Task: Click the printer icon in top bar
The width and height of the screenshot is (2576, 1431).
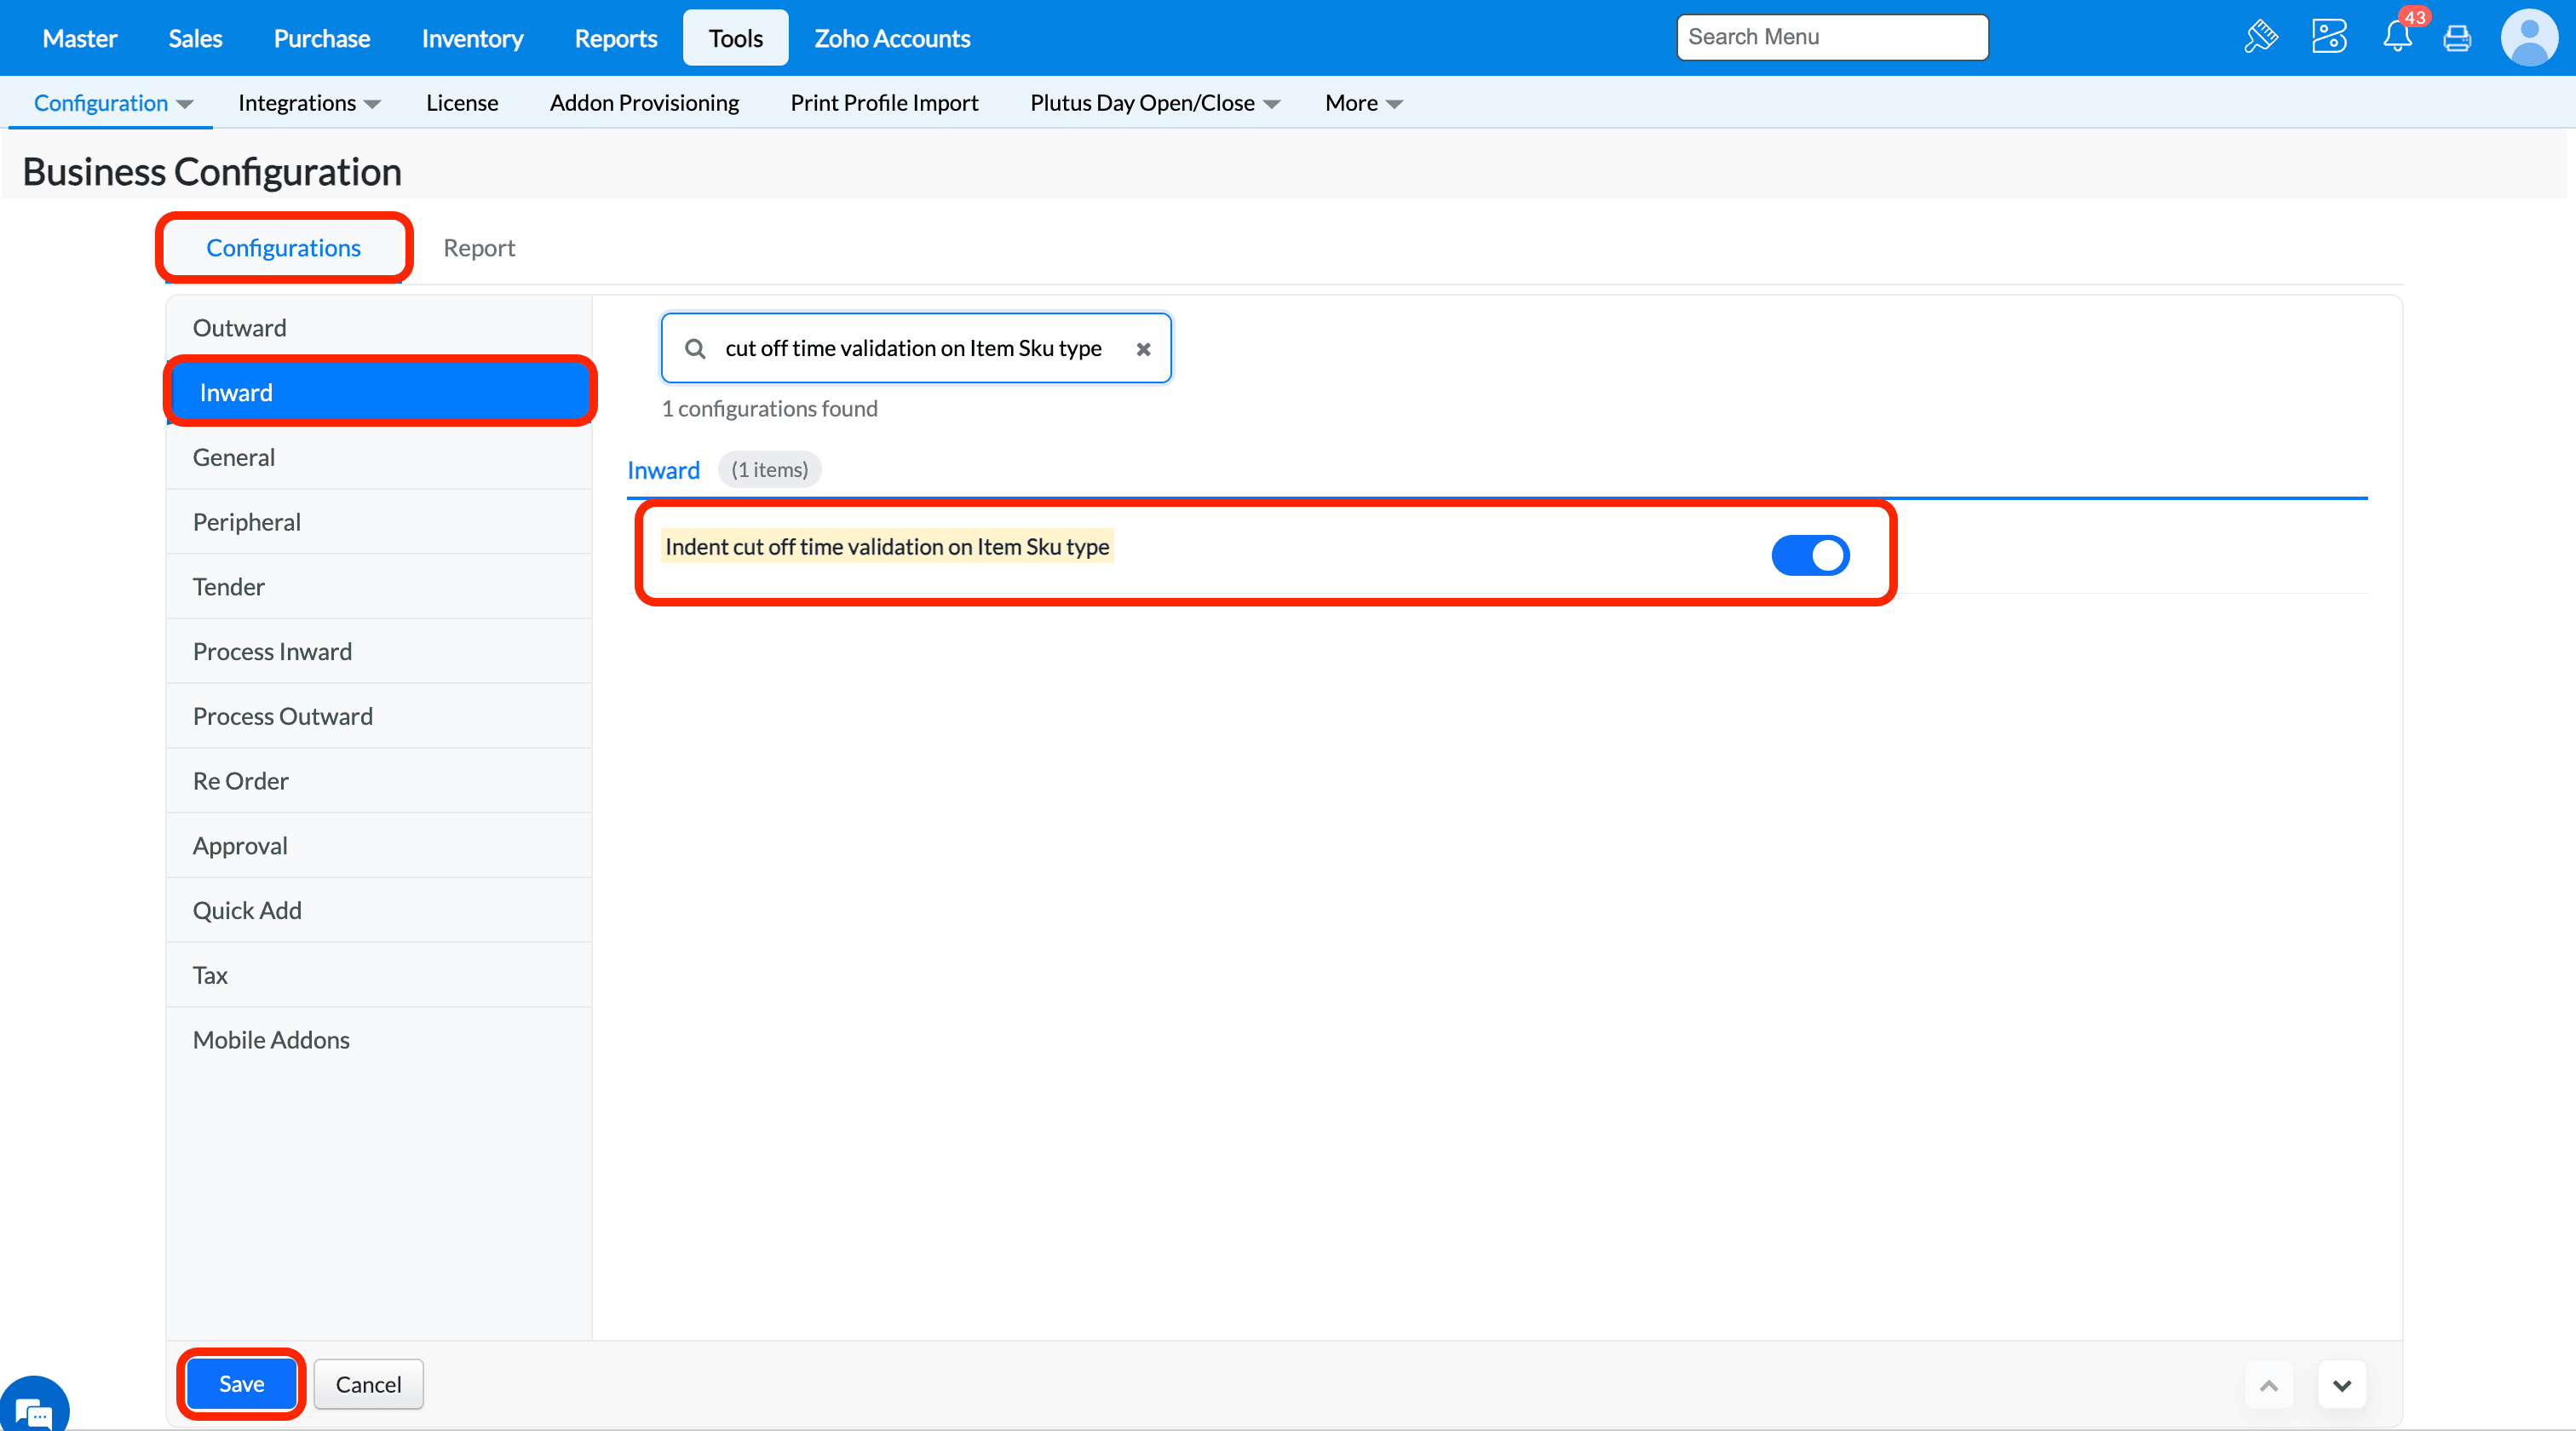Action: point(2457,39)
